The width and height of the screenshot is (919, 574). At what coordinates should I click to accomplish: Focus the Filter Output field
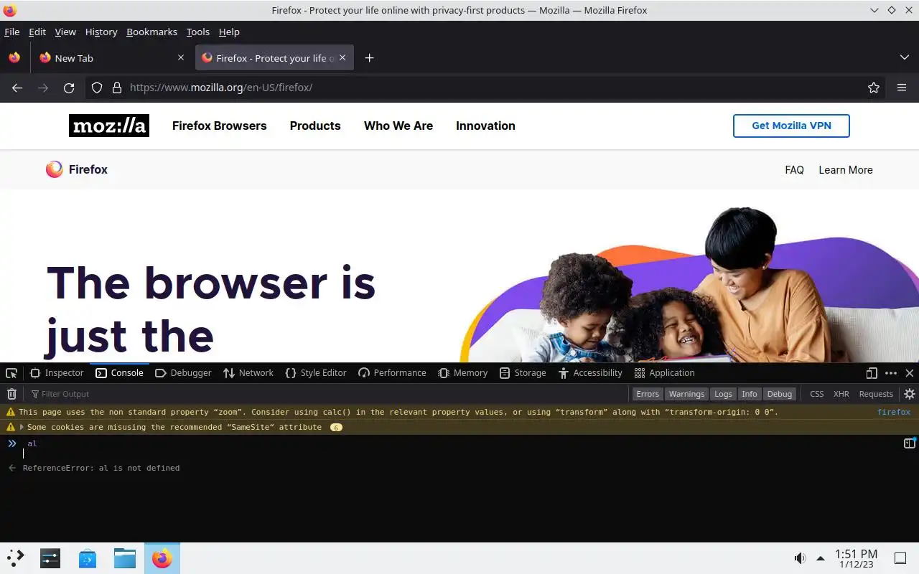327,394
